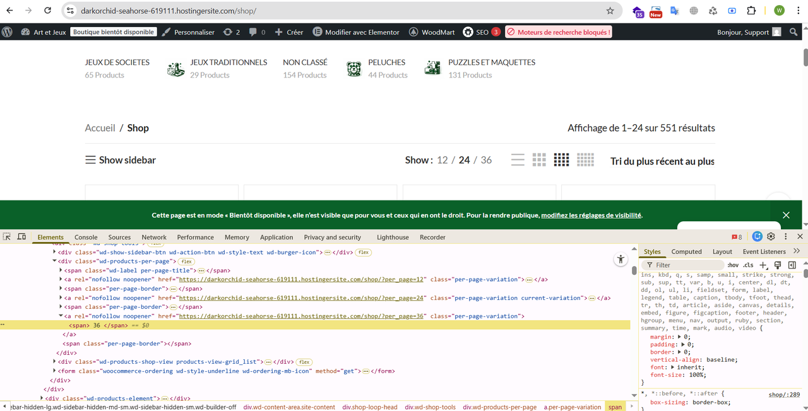
Task: Show 36 products per page
Action: [486, 160]
